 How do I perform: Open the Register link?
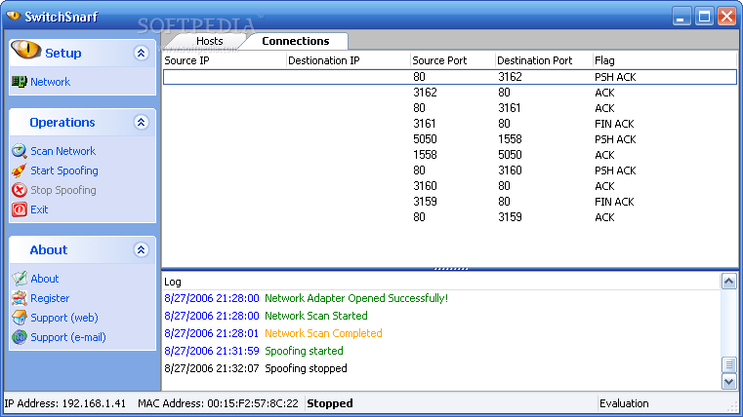tap(50, 298)
